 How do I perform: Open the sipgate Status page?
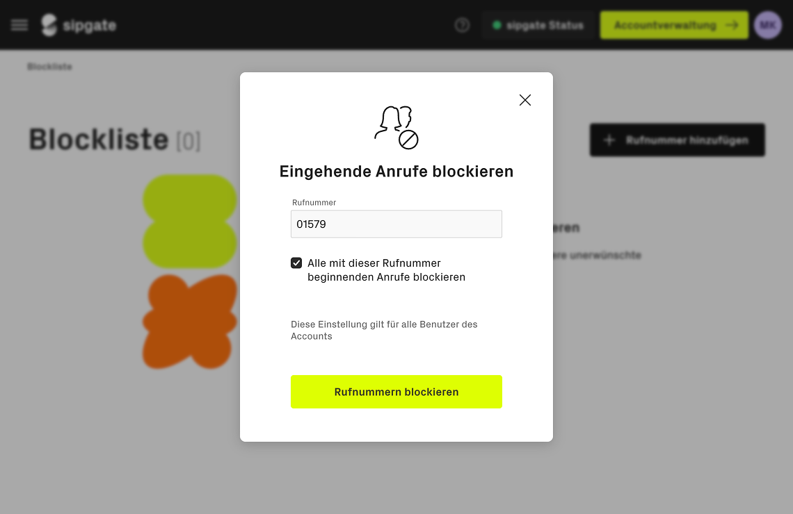point(538,25)
